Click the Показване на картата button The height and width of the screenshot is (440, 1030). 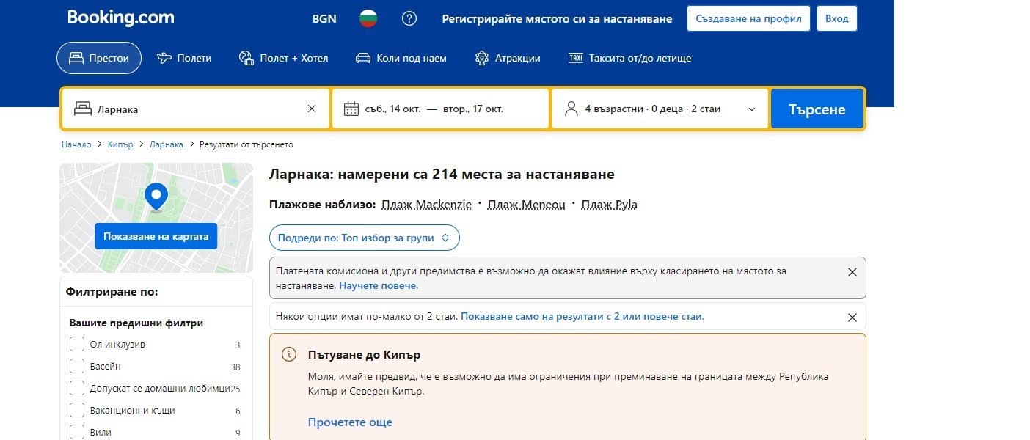pos(156,236)
